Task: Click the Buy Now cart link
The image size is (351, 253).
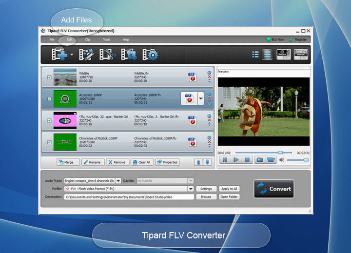Action: (x=275, y=39)
